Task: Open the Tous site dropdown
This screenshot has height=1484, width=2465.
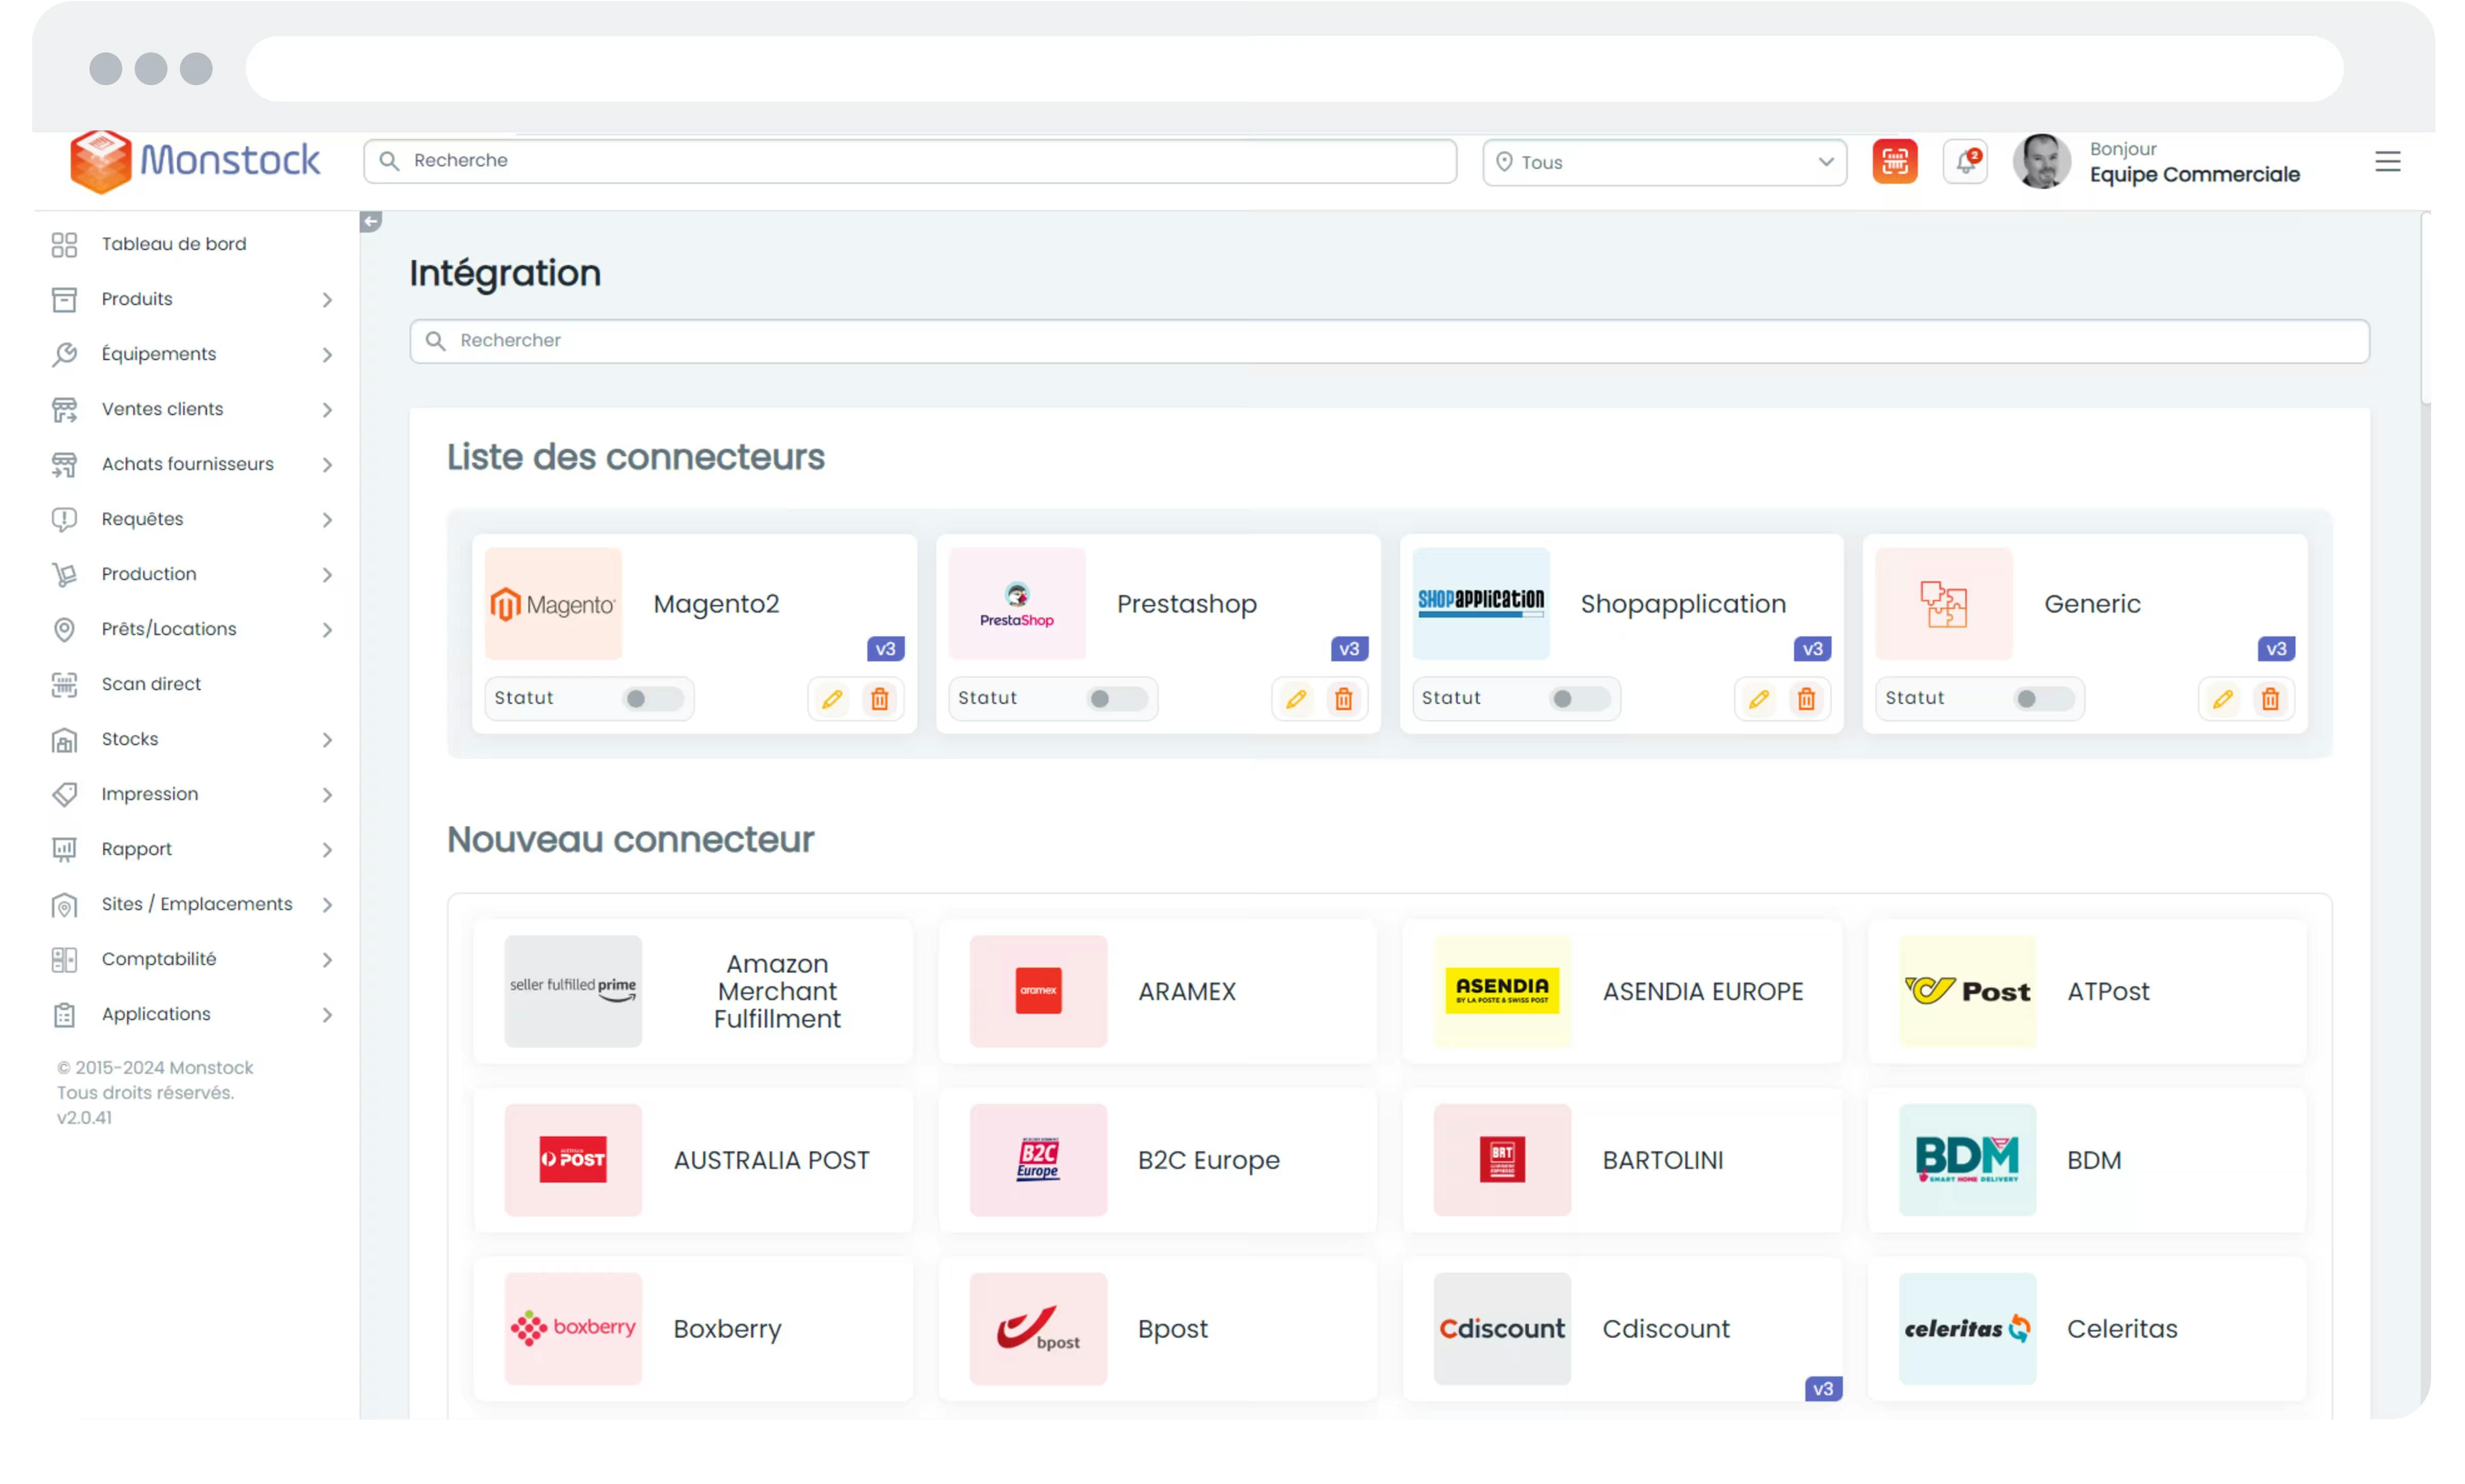Action: (x=1664, y=162)
